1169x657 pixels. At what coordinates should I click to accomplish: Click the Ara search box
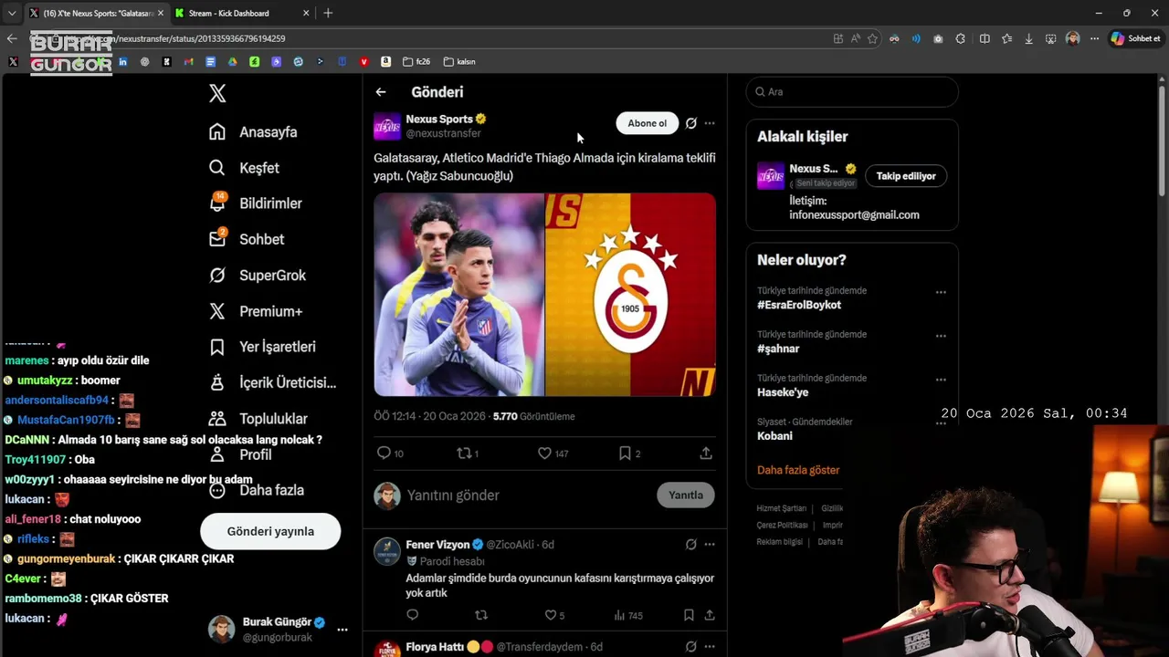pos(852,92)
